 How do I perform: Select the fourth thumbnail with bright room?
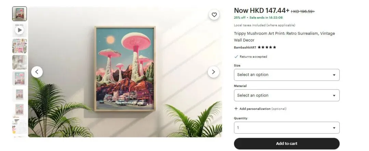19,62
